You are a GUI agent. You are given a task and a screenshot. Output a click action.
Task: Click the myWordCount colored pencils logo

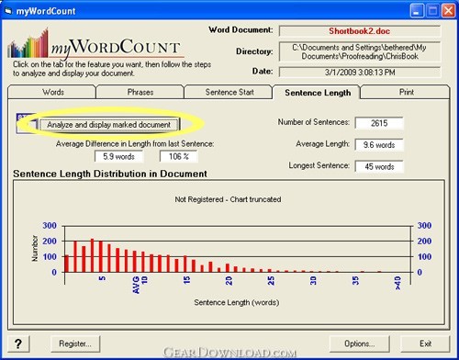pyautogui.click(x=28, y=43)
